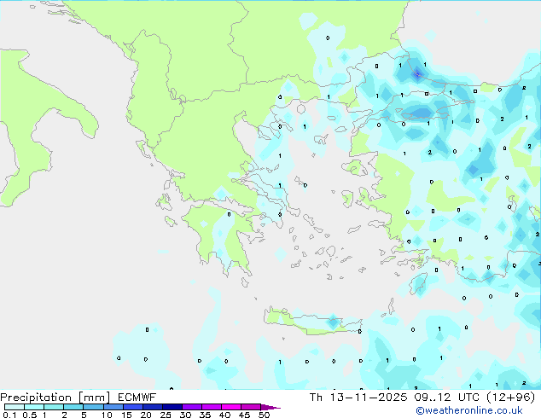Pick the legend swatch between 20 and 25
541x418 pixels.
pos(152,407)
